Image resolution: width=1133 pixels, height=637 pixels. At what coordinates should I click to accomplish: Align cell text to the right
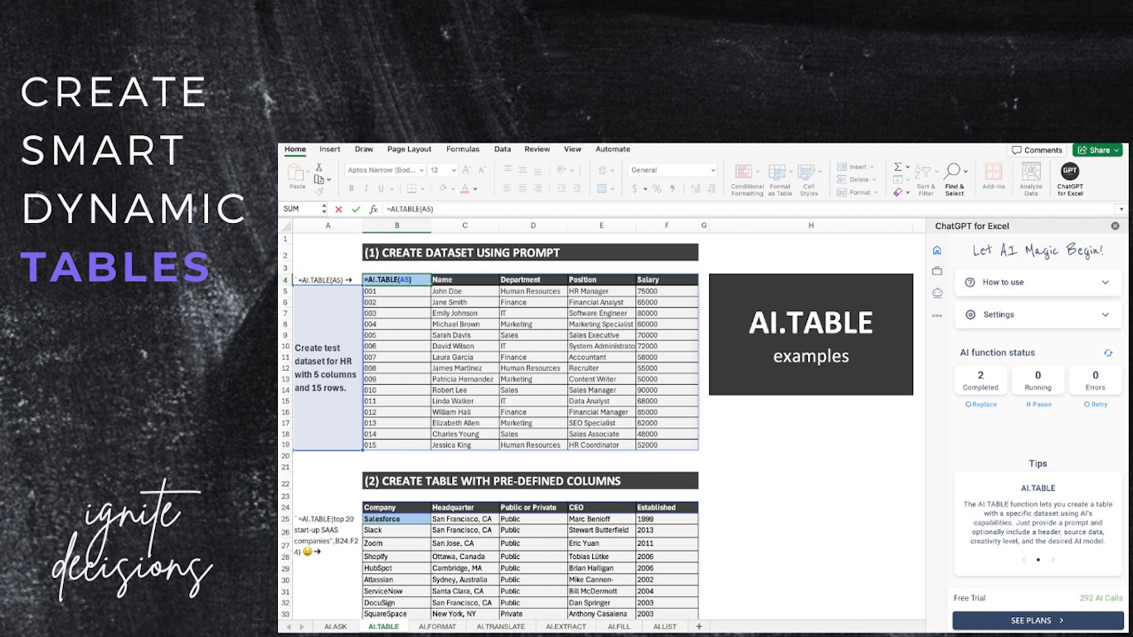point(539,189)
